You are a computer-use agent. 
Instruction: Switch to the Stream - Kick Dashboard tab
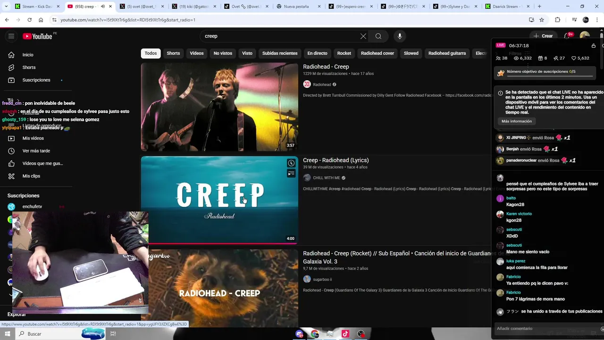(x=37, y=7)
